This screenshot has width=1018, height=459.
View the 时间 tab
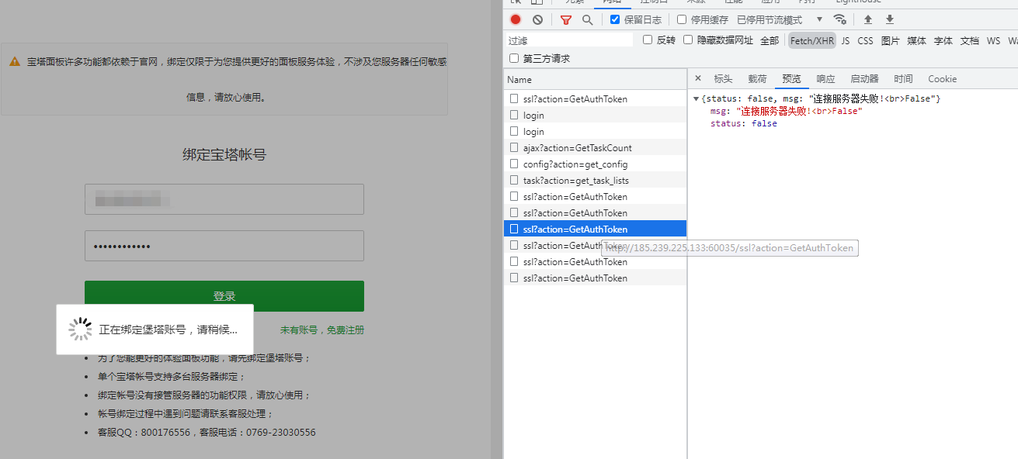click(903, 78)
